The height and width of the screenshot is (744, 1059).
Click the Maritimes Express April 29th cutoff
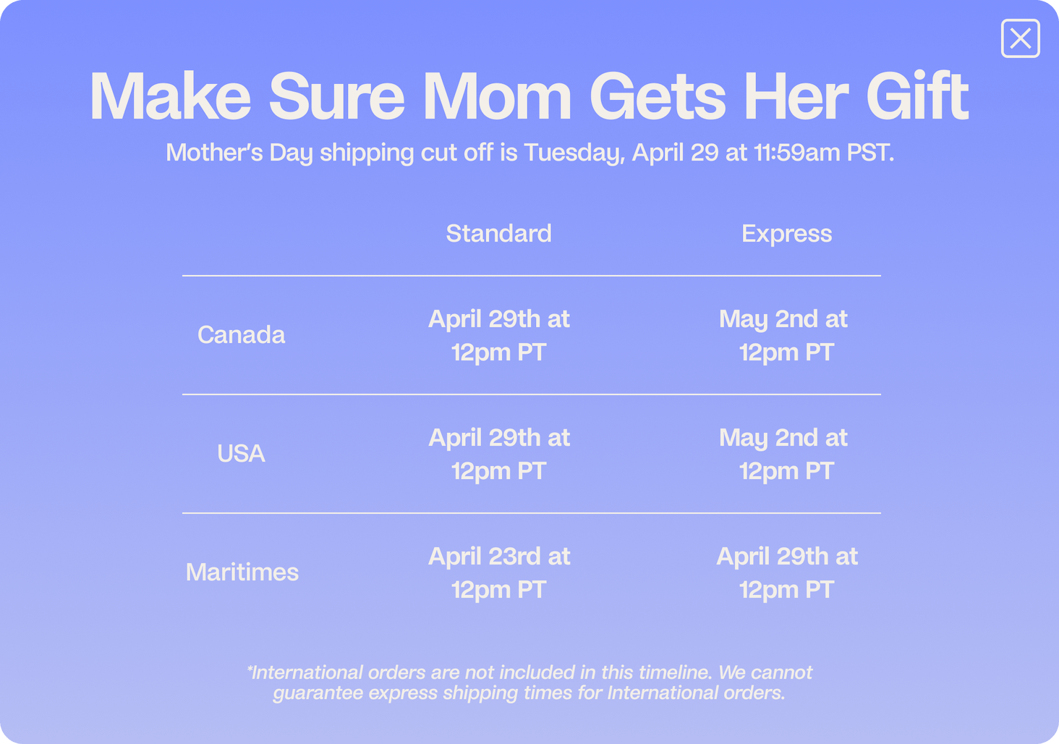pos(786,573)
